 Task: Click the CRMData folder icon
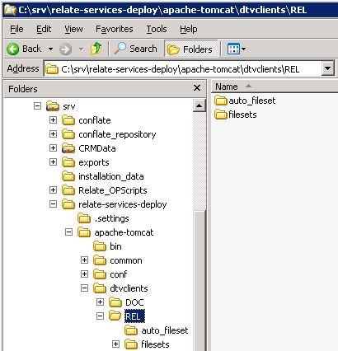[x=68, y=148]
